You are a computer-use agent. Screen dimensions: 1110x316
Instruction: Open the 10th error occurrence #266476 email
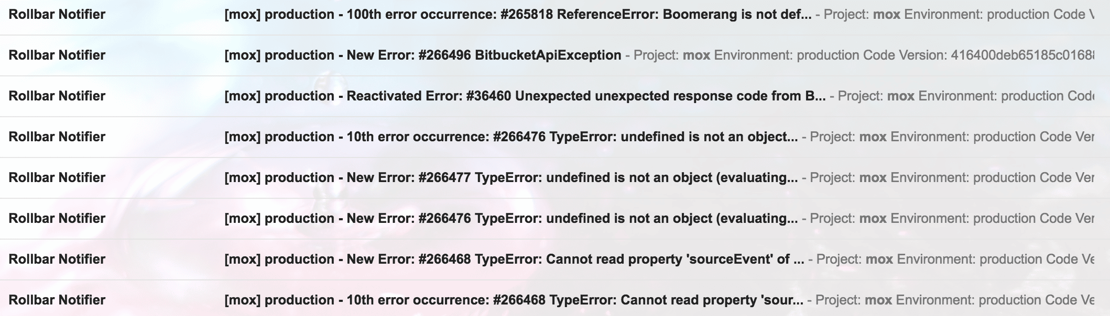[510, 137]
